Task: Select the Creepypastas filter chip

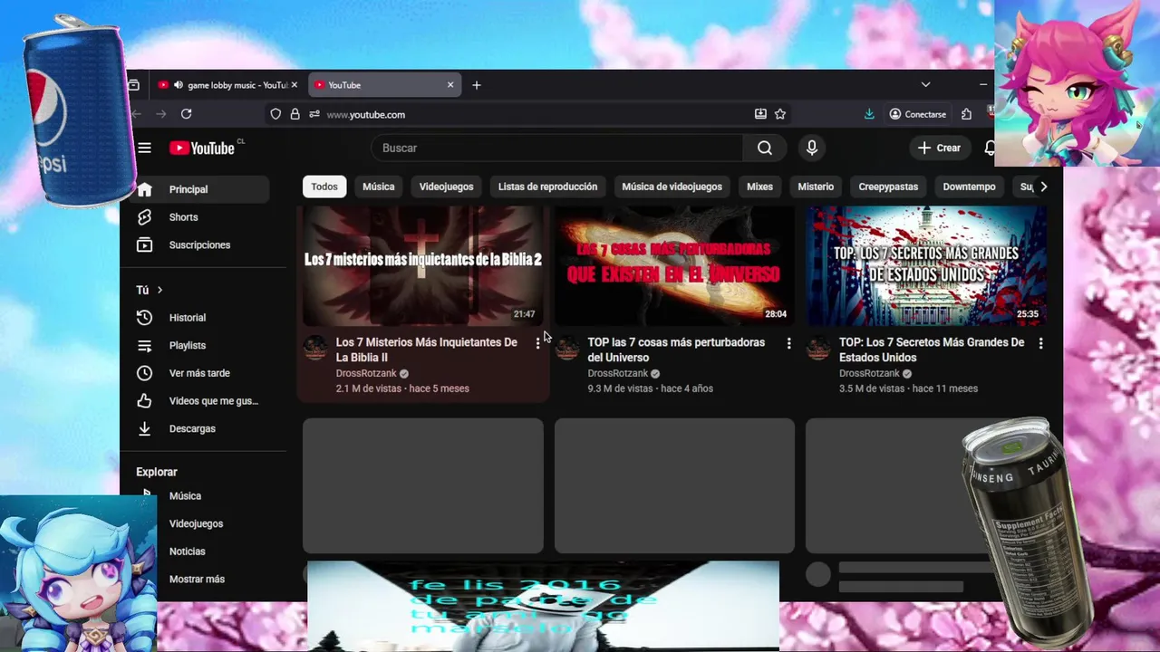Action: pos(888,187)
